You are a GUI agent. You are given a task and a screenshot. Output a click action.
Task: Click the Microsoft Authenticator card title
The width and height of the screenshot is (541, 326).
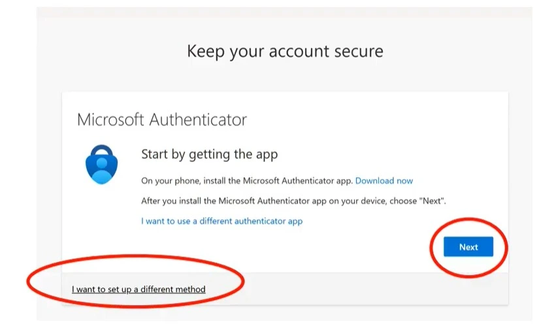[x=162, y=120]
